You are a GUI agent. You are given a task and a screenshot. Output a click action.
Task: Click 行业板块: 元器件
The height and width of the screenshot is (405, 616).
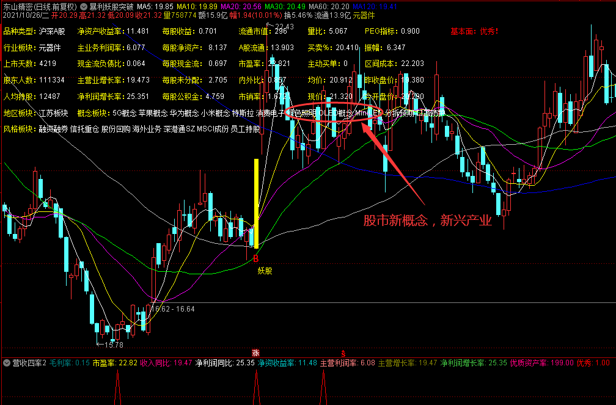[32, 48]
